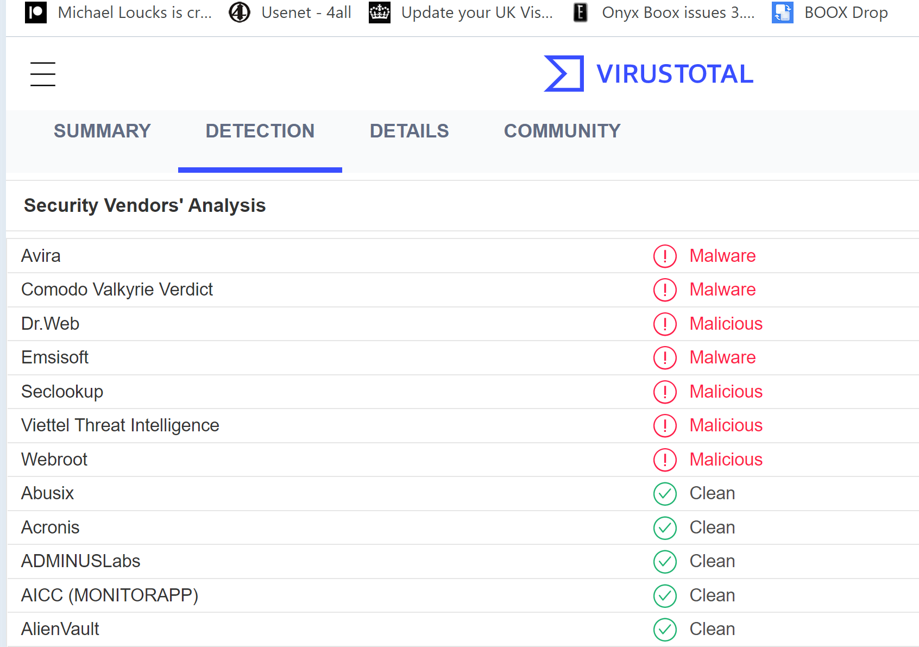Click the Malicious verdict for Seclookup

(726, 392)
